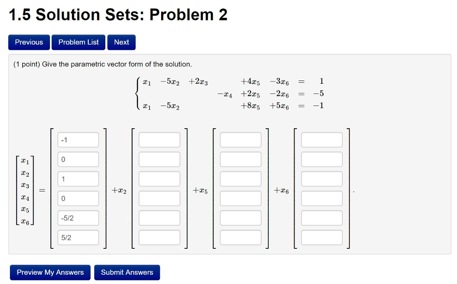The height and width of the screenshot is (284, 457).
Task: Click the top input box of the x5 vector
Action: tap(240, 139)
